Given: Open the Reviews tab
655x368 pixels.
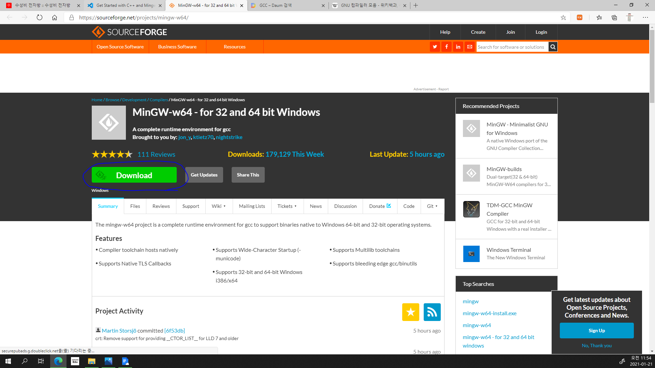Looking at the screenshot, I should click(161, 206).
